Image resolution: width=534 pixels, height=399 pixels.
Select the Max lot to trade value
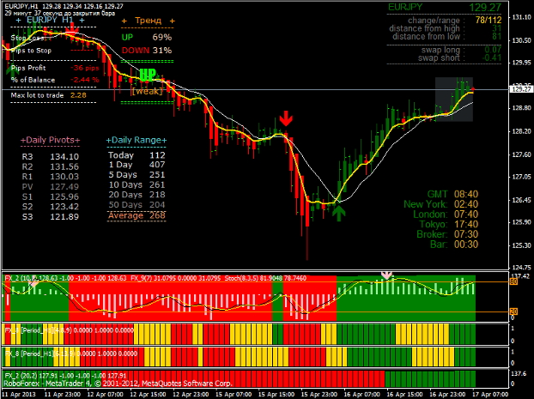point(78,95)
